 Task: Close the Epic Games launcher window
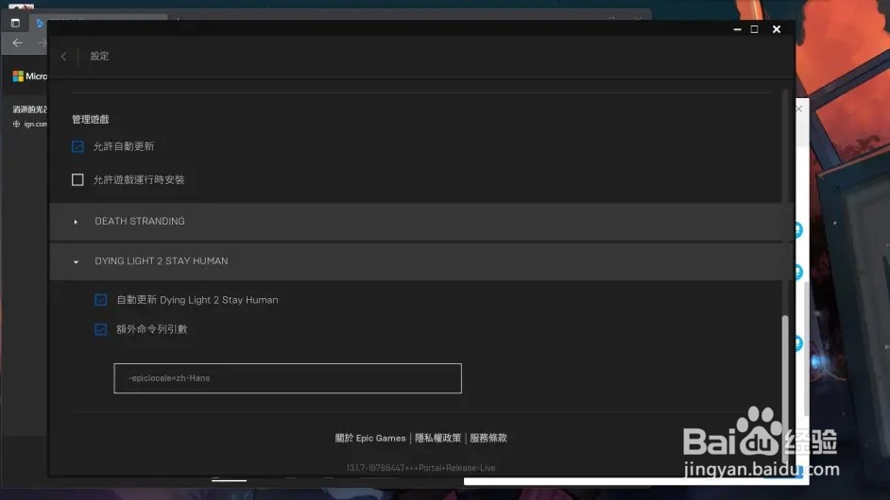click(x=777, y=29)
